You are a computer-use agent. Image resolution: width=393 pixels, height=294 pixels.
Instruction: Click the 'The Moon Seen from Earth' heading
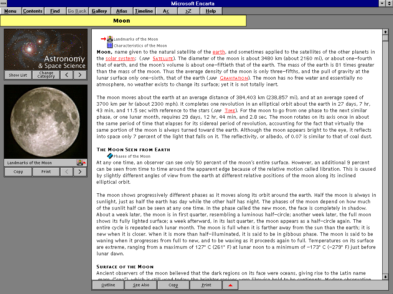[x=133, y=150]
